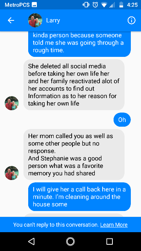This screenshot has width=141, height=251.
Task: Tap the Larry contact name
Action: tap(53, 20)
